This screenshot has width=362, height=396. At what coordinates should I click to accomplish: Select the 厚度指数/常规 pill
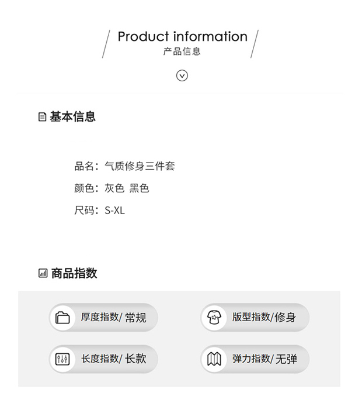[x=103, y=318]
